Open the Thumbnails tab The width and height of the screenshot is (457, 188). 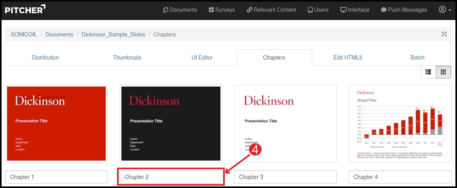click(127, 58)
